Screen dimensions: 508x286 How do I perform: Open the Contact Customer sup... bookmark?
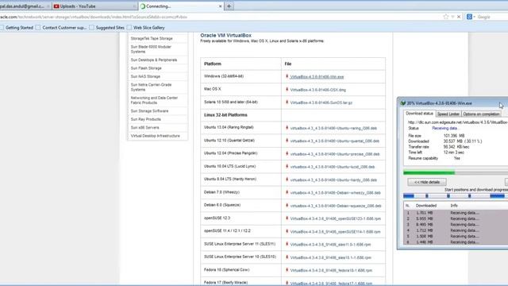coord(61,28)
